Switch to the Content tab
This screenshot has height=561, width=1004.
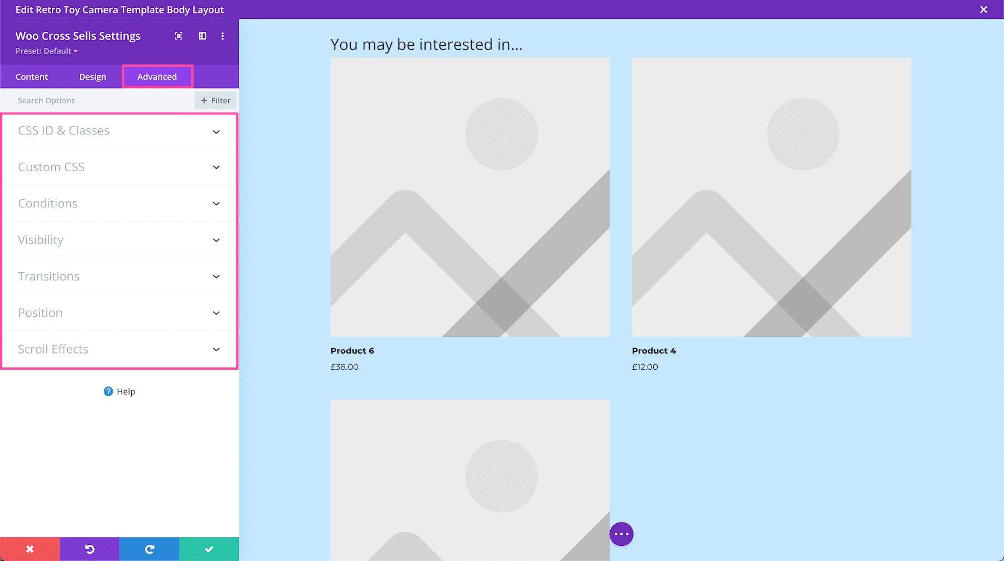[32, 76]
